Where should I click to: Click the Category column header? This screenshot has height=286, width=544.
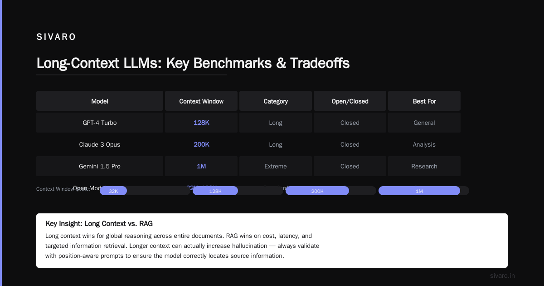point(276,101)
